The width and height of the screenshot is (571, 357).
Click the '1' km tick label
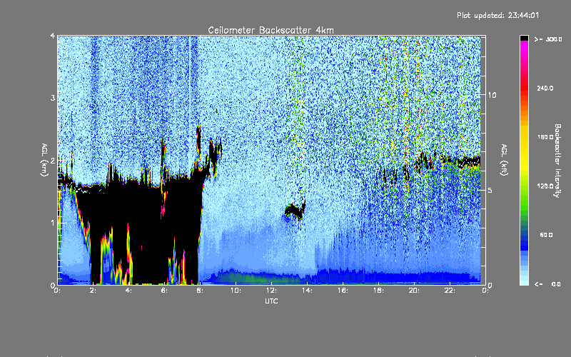[x=53, y=223]
